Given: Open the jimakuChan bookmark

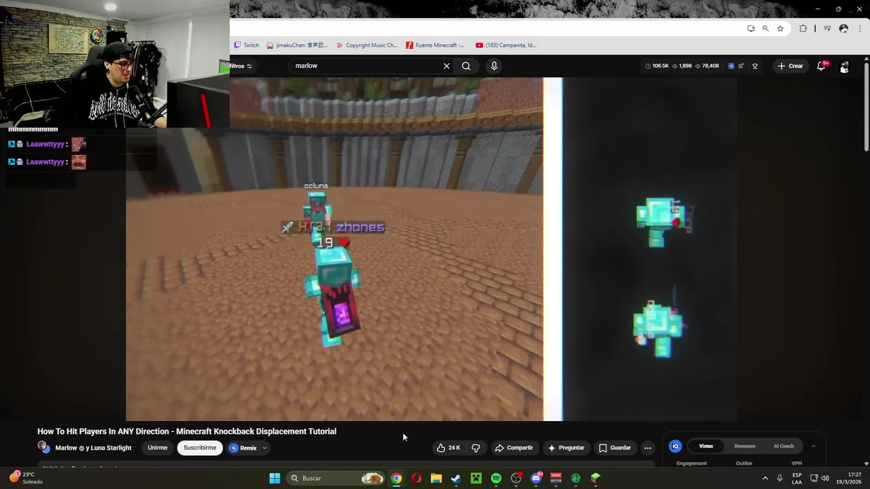Looking at the screenshot, I should click(297, 46).
